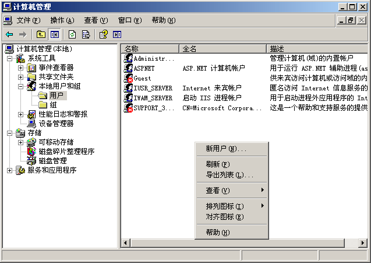The image size is (371, 263).
Task: Expand the 共享文件夹 tree node
Action: click(x=20, y=77)
